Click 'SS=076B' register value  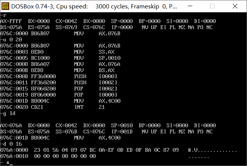point(66,131)
